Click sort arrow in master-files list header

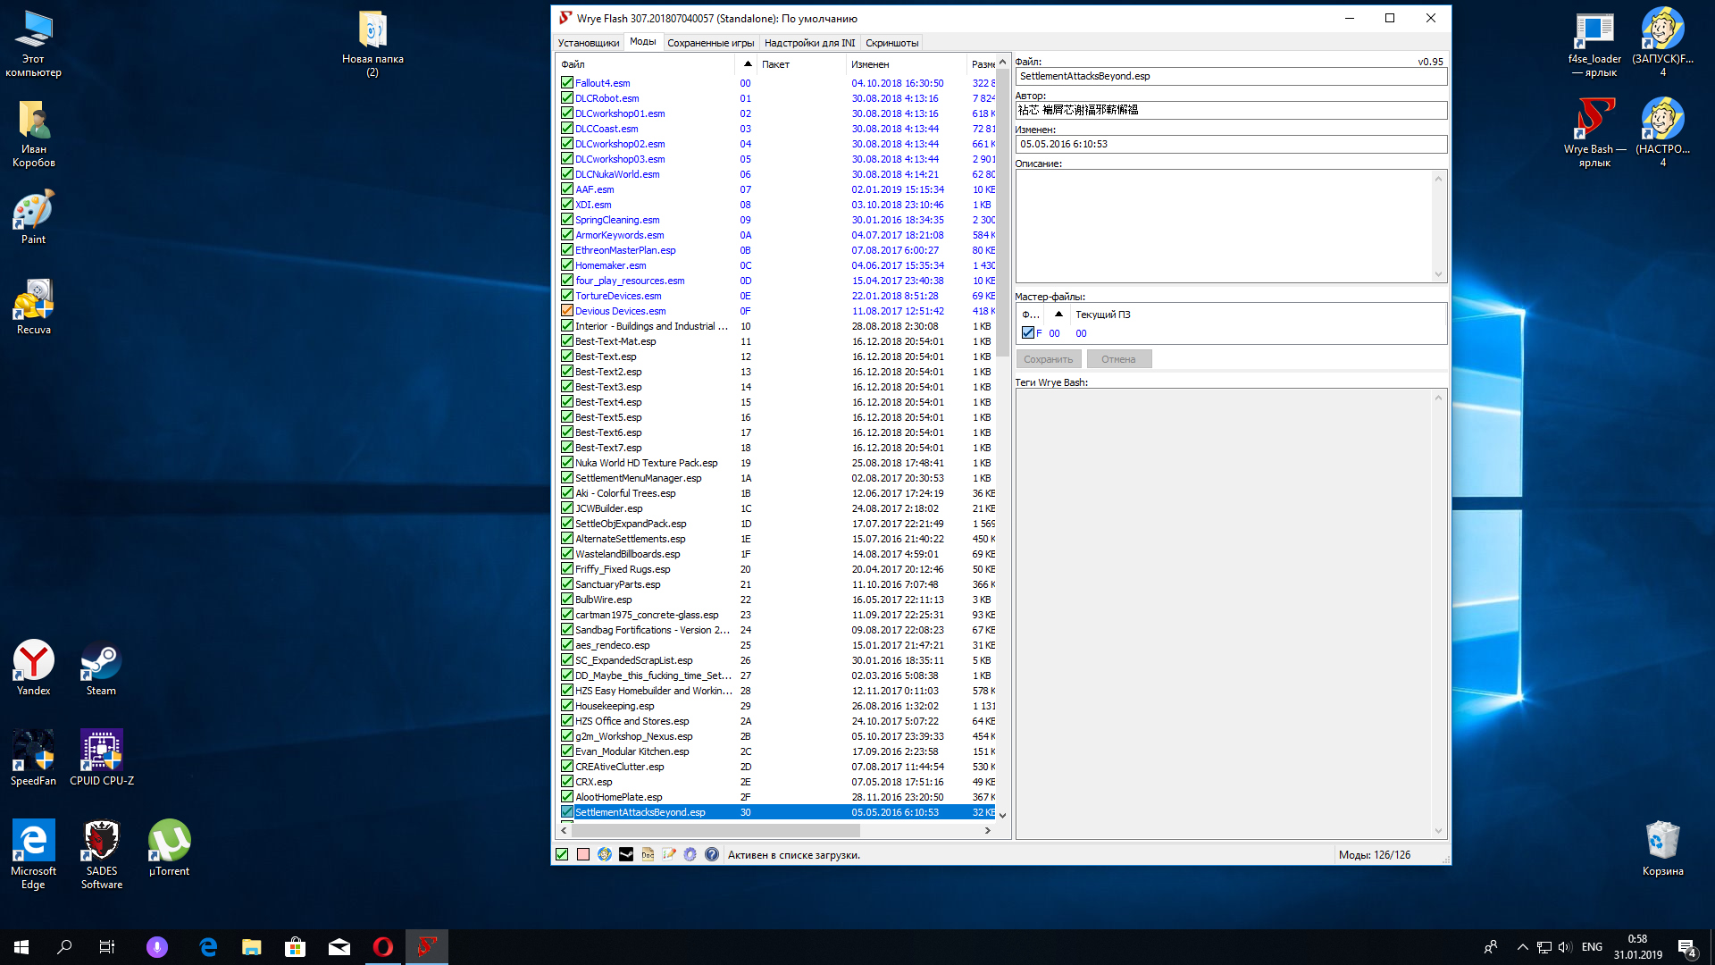tap(1058, 315)
